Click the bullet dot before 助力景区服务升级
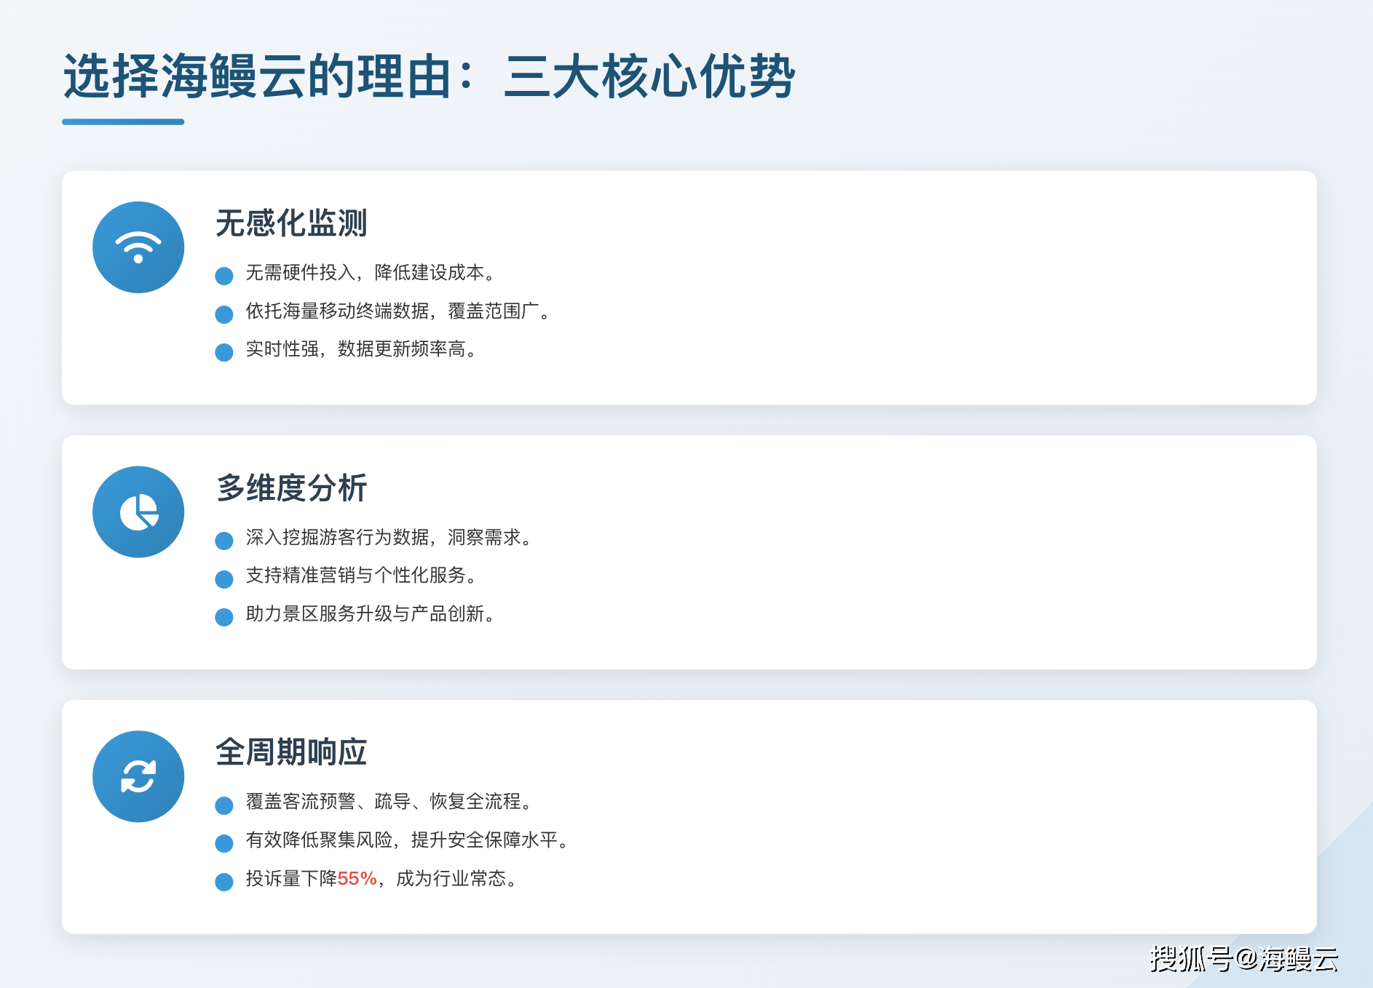This screenshot has height=988, width=1373. coord(224,617)
